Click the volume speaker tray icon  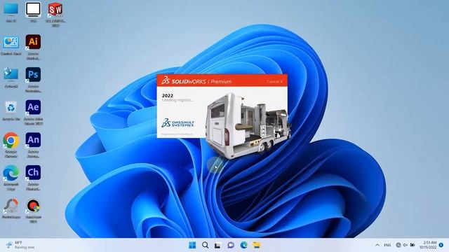[406, 245]
